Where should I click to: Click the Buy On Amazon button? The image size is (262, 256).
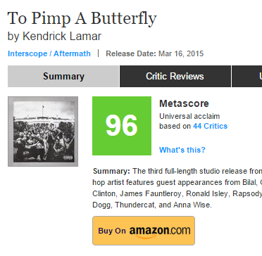pos(144,231)
